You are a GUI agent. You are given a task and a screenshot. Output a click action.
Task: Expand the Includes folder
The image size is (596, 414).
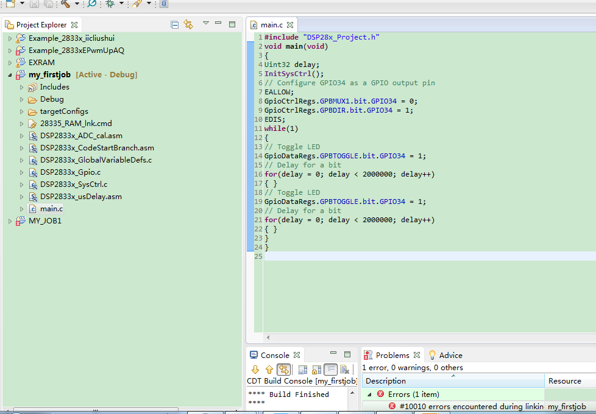tap(22, 87)
